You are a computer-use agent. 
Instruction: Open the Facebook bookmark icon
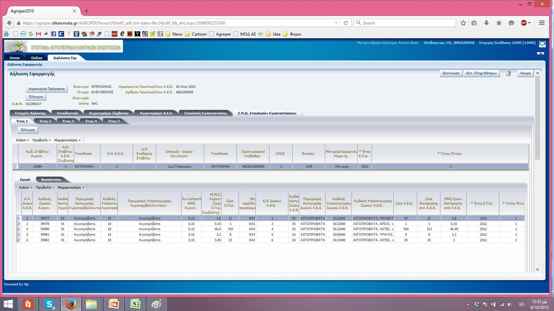[x=54, y=34]
